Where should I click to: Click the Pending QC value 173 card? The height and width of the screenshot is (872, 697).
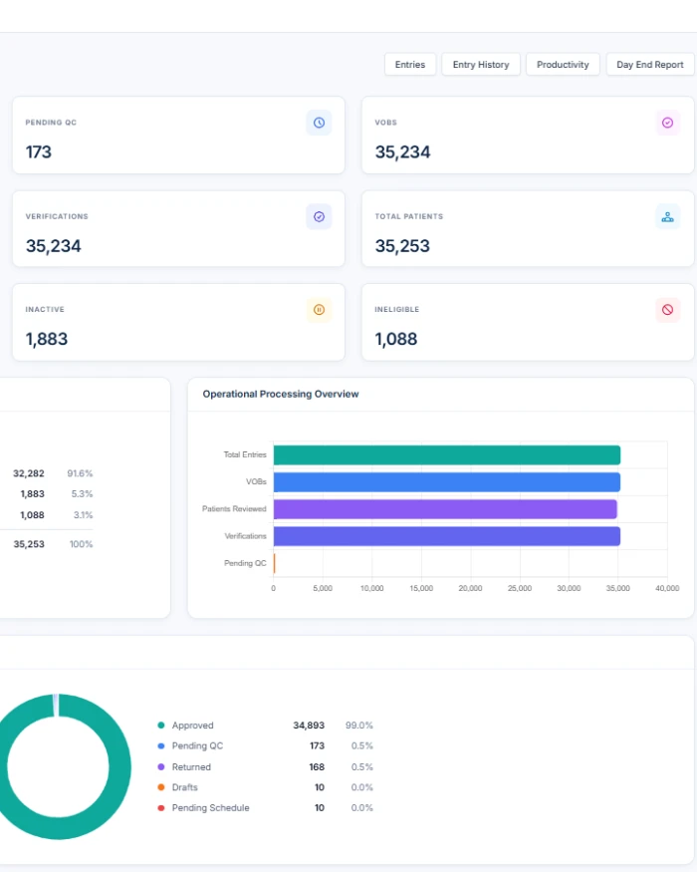pos(178,136)
